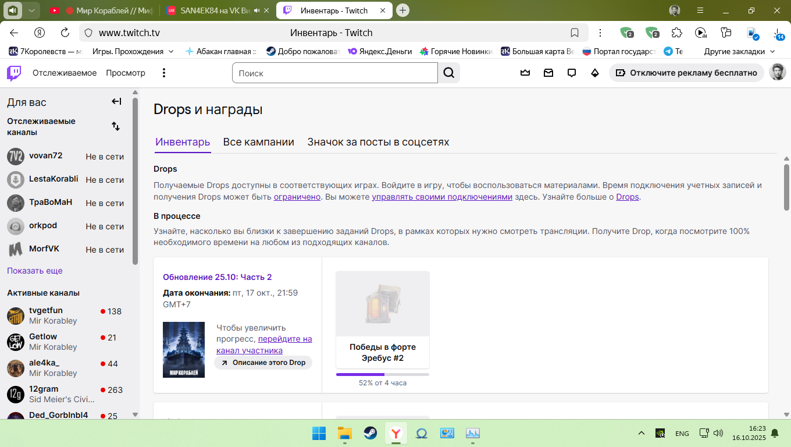The height and width of the screenshot is (447, 791).
Task: Toggle followed channels sort order
Action: [116, 126]
